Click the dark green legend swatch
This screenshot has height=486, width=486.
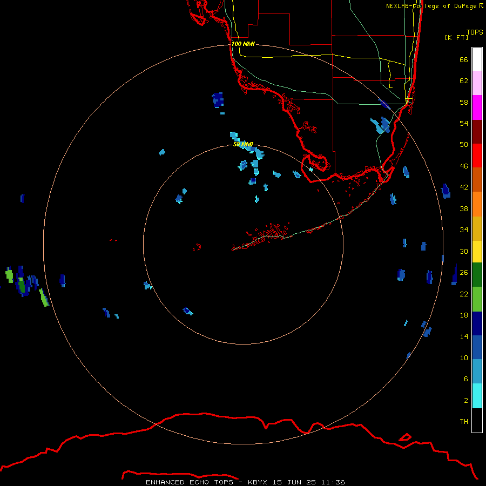(x=477, y=275)
